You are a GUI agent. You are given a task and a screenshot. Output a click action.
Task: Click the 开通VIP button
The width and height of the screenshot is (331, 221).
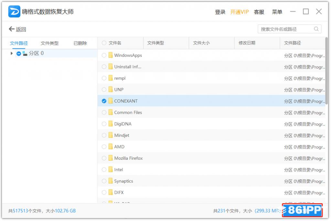239,12
